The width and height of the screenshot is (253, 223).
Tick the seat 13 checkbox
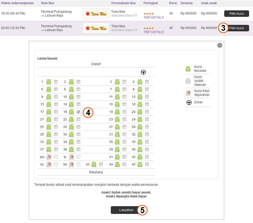pos(56,104)
